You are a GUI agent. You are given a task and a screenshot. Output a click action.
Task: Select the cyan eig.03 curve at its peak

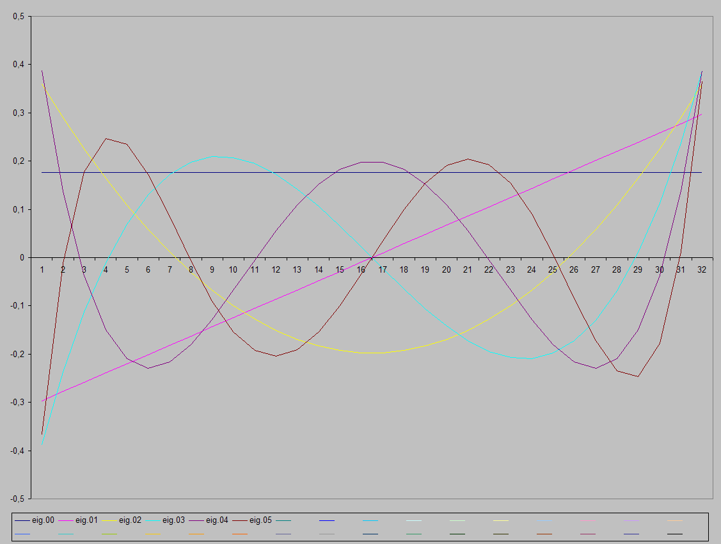212,156
